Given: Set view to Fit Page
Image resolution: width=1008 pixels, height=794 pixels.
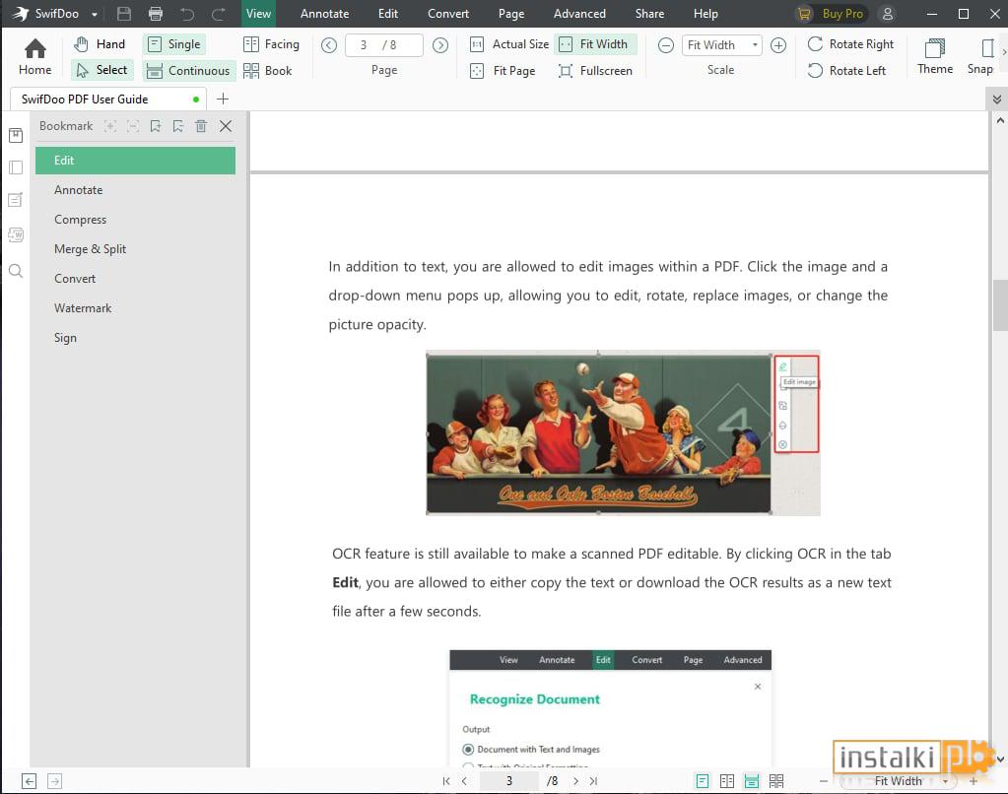Looking at the screenshot, I should tap(503, 71).
